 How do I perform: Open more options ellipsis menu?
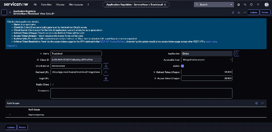244,12
